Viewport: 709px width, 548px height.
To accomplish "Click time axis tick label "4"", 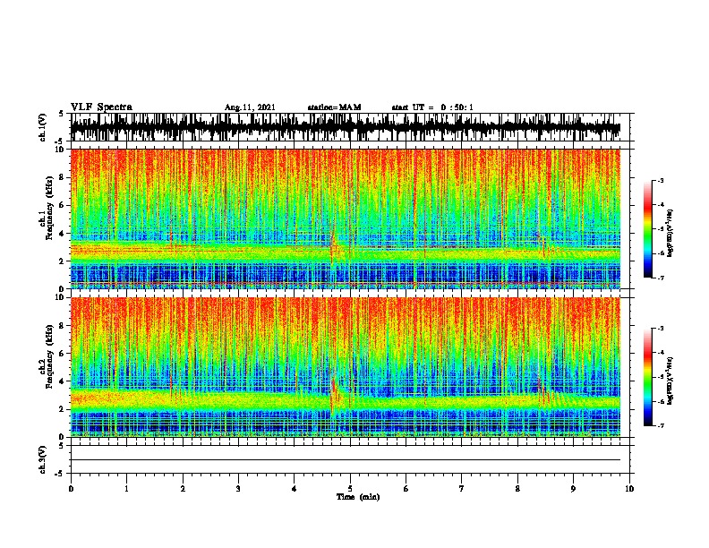I will pos(295,489).
